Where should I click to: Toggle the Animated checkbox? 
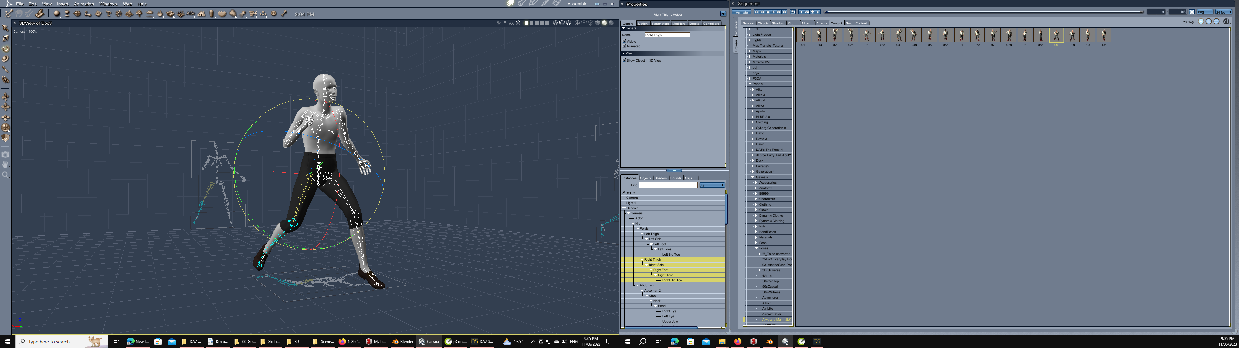pos(624,46)
